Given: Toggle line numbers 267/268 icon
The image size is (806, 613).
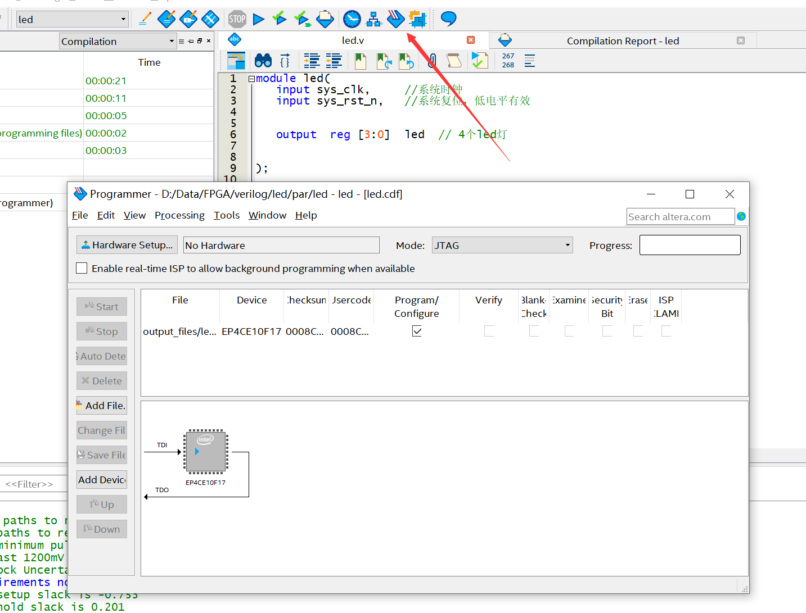Looking at the screenshot, I should pyautogui.click(x=508, y=60).
